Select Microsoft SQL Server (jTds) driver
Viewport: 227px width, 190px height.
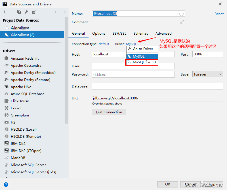tap(33, 172)
